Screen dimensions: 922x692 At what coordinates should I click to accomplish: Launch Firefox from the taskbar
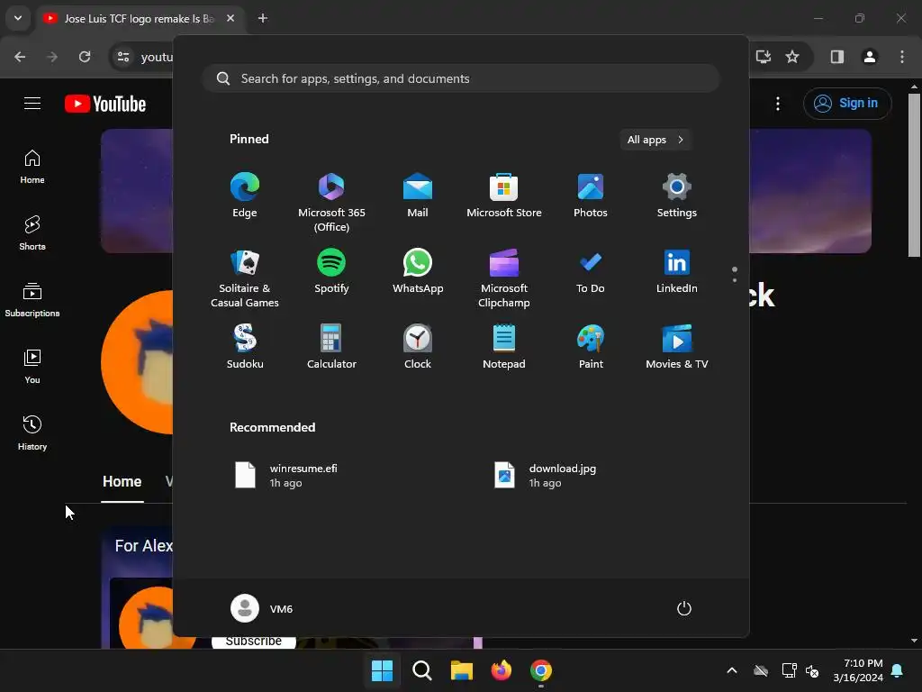501,670
